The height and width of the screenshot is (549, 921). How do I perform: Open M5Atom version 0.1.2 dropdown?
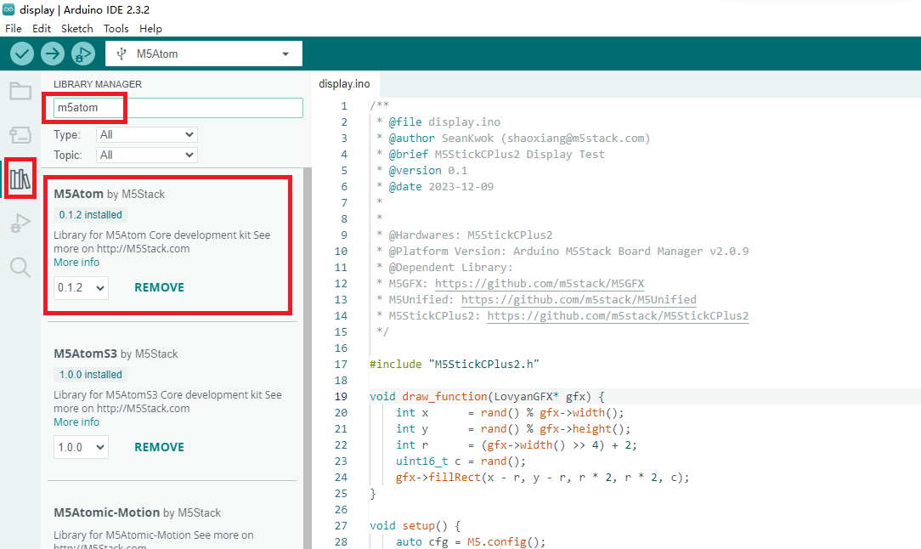tap(81, 288)
